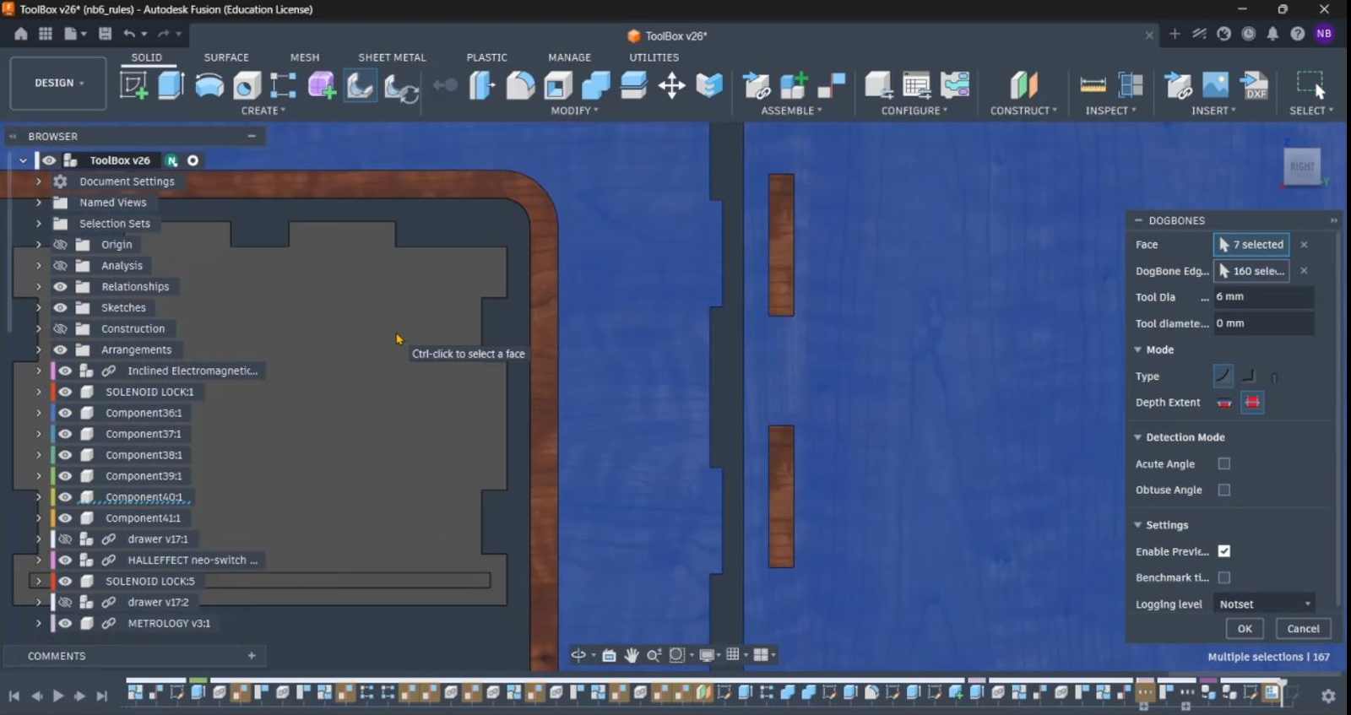The width and height of the screenshot is (1351, 715).
Task: Cancel the Dogbones dialog
Action: 1303,628
